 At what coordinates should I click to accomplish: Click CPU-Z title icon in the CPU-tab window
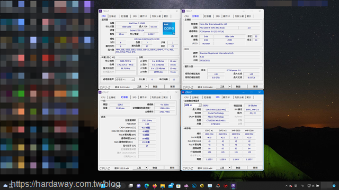100,11
